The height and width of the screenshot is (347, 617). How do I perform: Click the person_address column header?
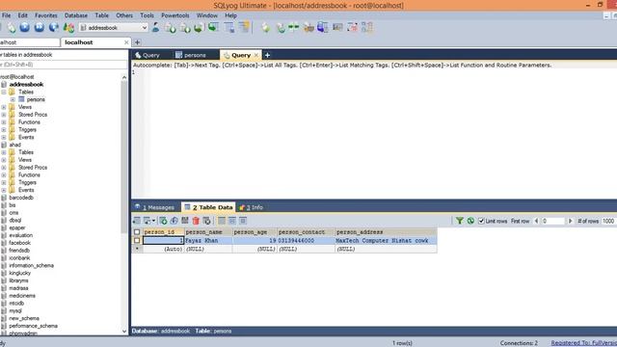(386, 232)
